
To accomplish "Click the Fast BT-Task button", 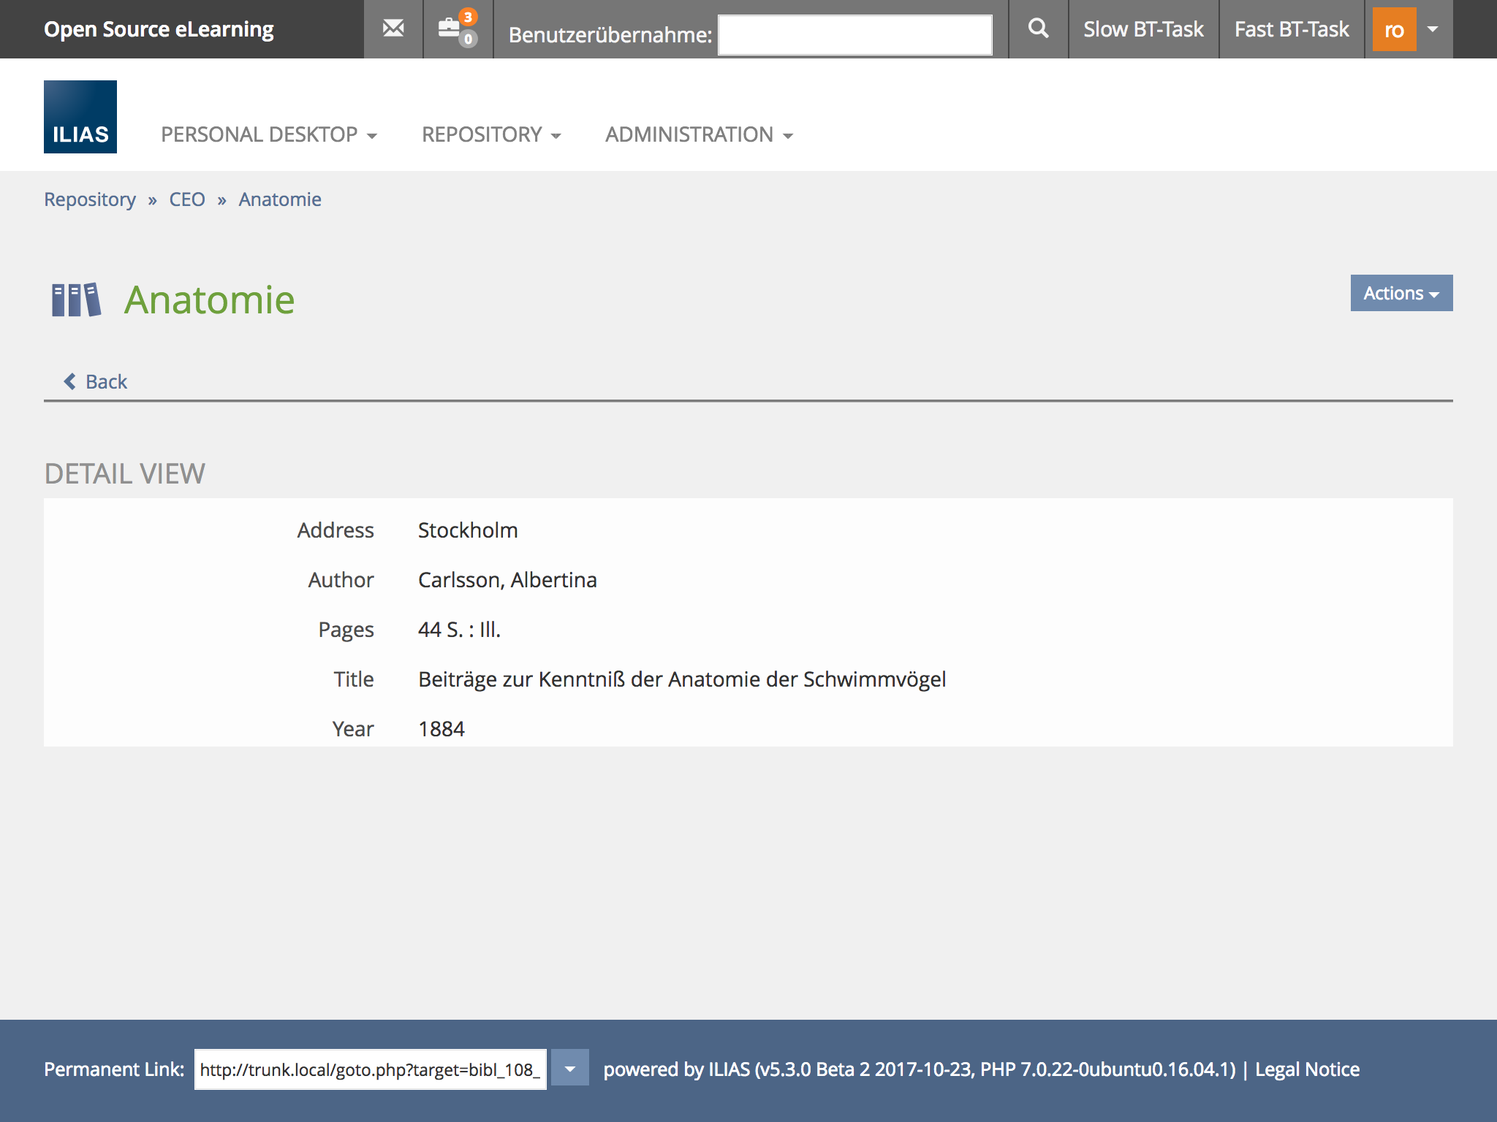I will pos(1292,29).
